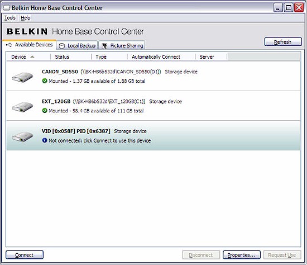Close the Belkin Home Base Control Center window

(299, 8)
